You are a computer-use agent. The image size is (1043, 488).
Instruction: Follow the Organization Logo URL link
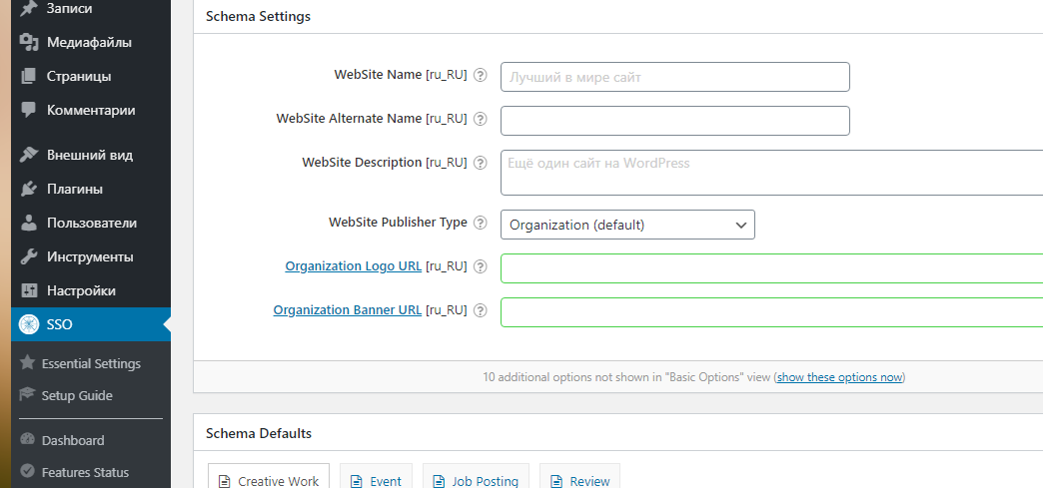(354, 265)
